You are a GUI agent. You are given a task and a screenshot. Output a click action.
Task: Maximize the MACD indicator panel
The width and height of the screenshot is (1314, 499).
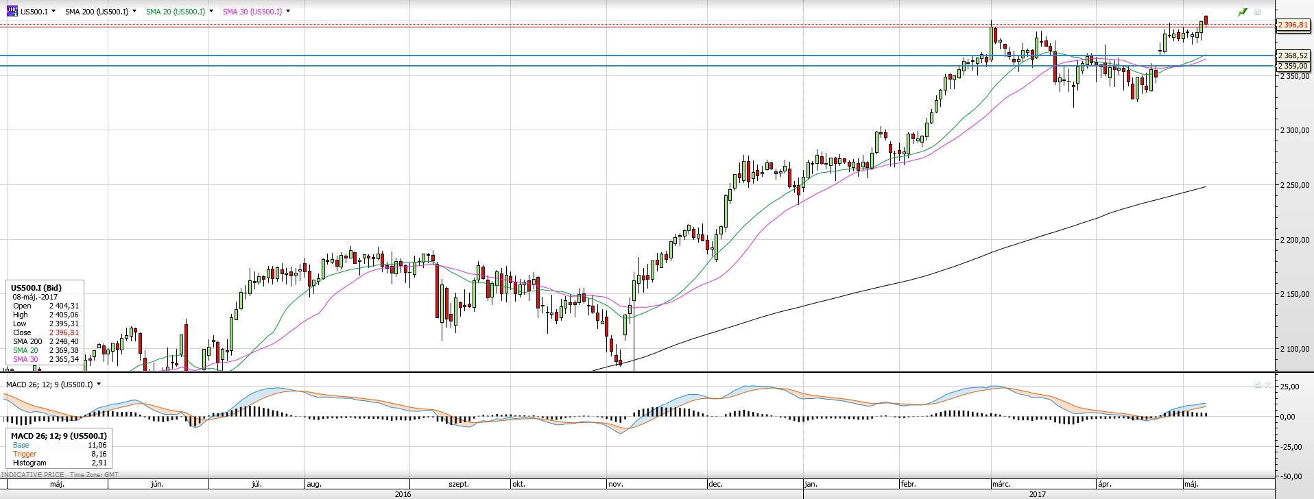point(1258,385)
